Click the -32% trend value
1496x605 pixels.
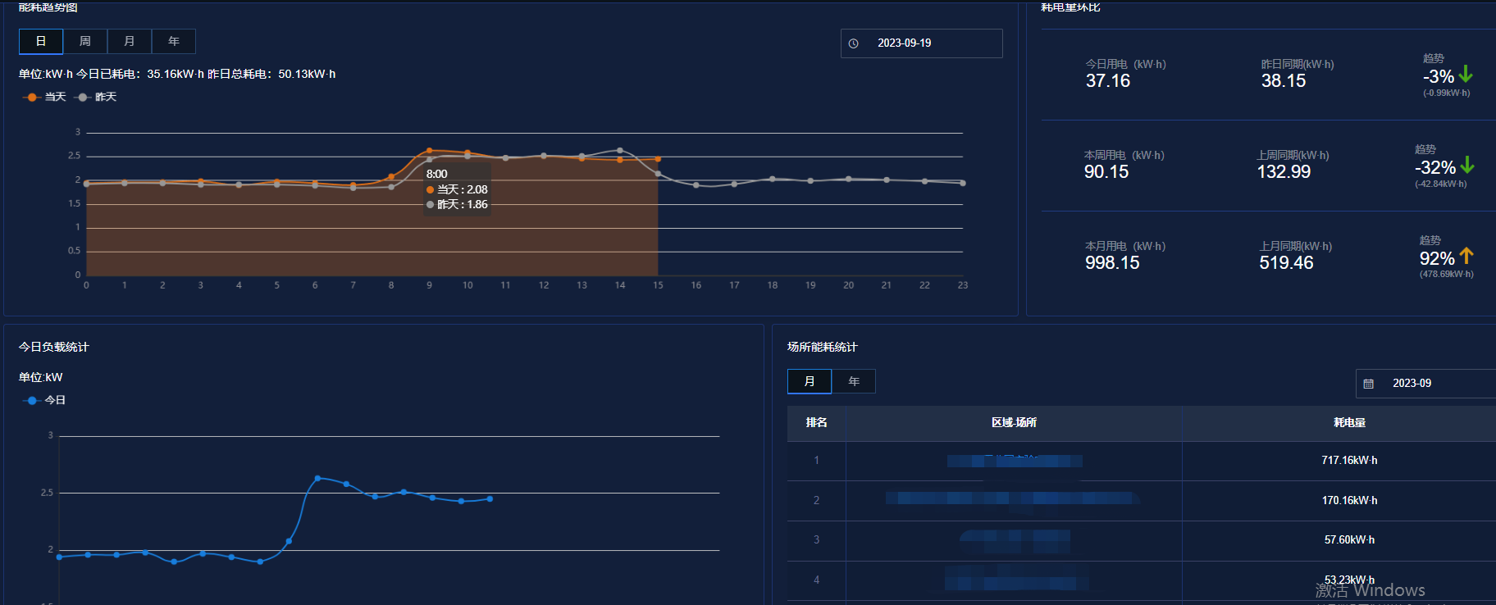point(1435,167)
